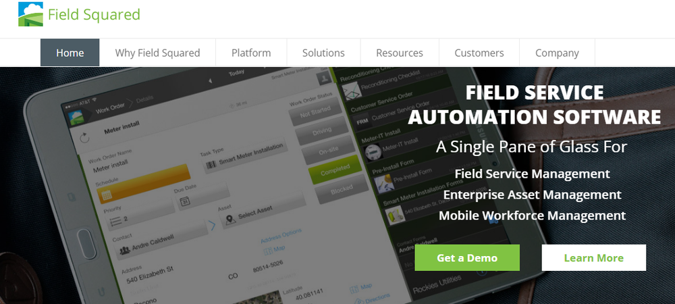Click the Field Squared brand name text
The width and height of the screenshot is (675, 304).
click(94, 15)
